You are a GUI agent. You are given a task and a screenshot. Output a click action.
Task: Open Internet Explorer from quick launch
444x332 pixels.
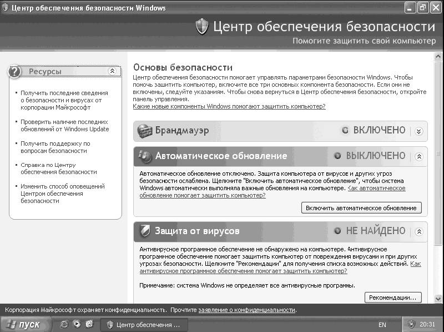64,324
